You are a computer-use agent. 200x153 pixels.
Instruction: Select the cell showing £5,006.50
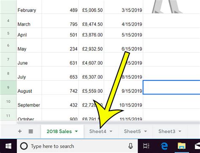coord(92,7)
